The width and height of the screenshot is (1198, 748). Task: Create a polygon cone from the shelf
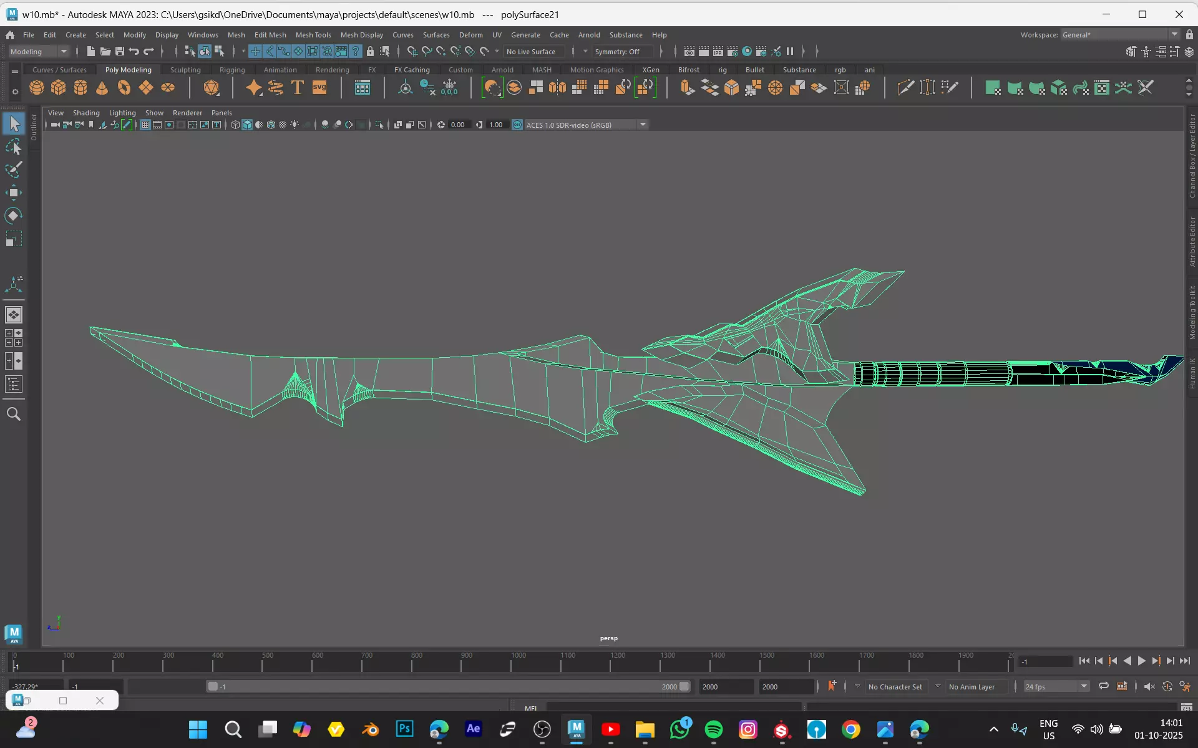(102, 88)
